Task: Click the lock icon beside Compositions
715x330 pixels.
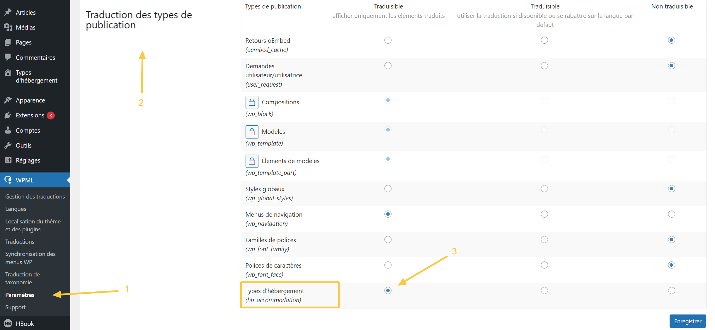Action: [x=252, y=102]
